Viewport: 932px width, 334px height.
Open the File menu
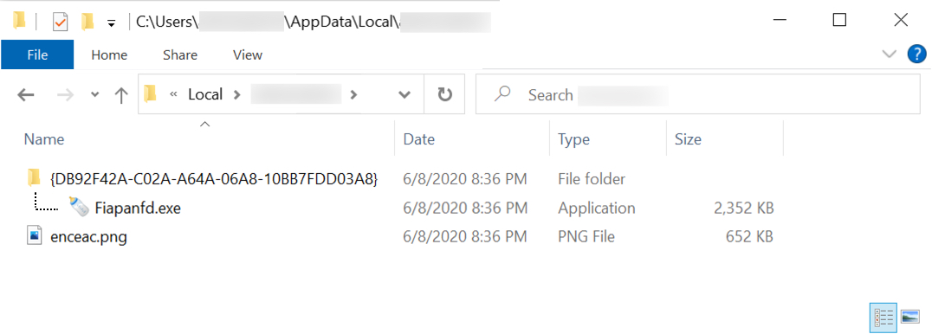point(37,55)
